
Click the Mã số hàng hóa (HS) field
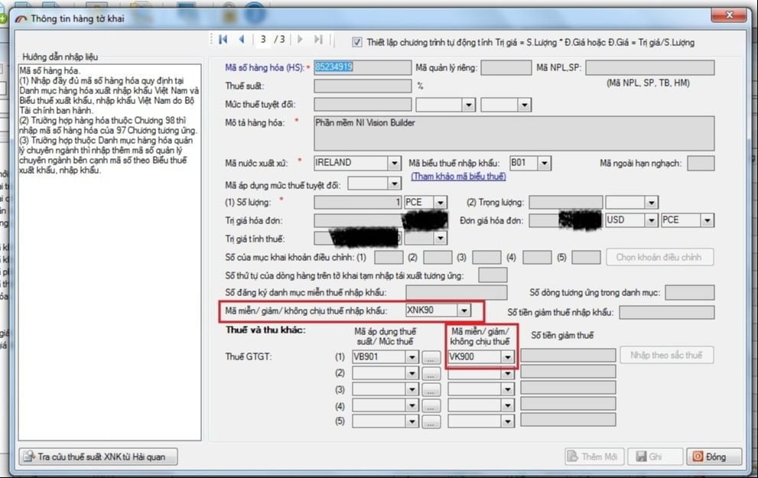363,67
